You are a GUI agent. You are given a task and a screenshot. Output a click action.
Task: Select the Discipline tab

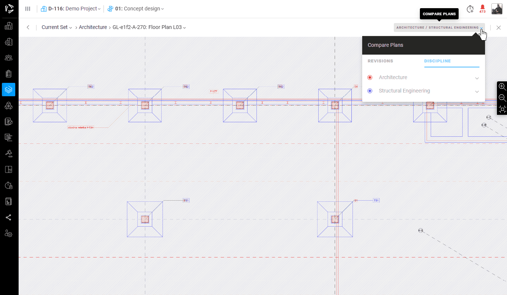click(x=437, y=61)
